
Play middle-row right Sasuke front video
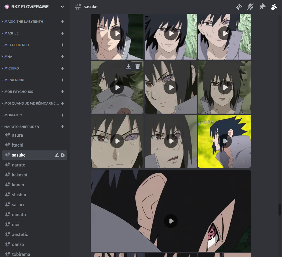[x=225, y=87]
